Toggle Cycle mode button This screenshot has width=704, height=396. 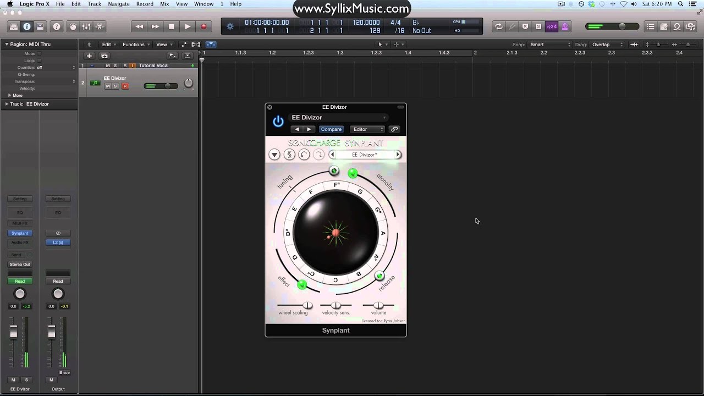(499, 26)
